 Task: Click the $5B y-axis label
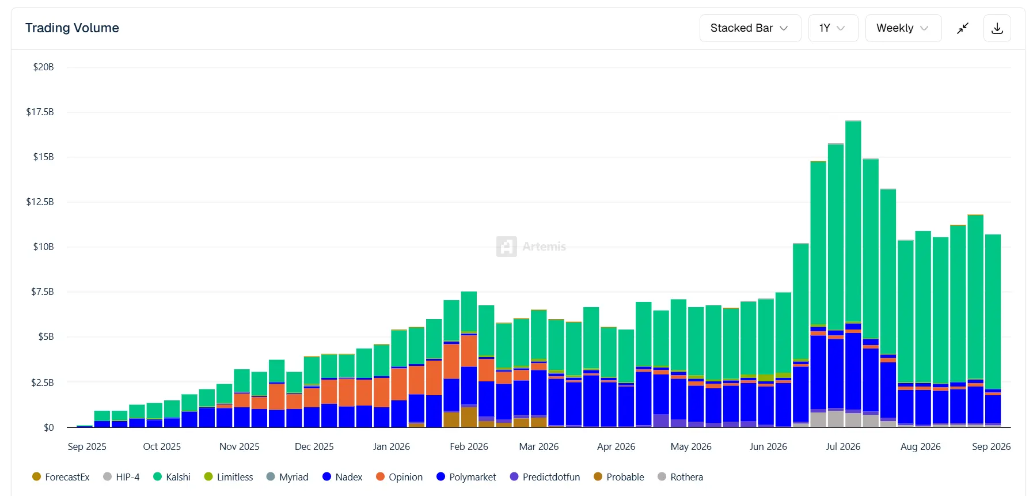[46, 336]
